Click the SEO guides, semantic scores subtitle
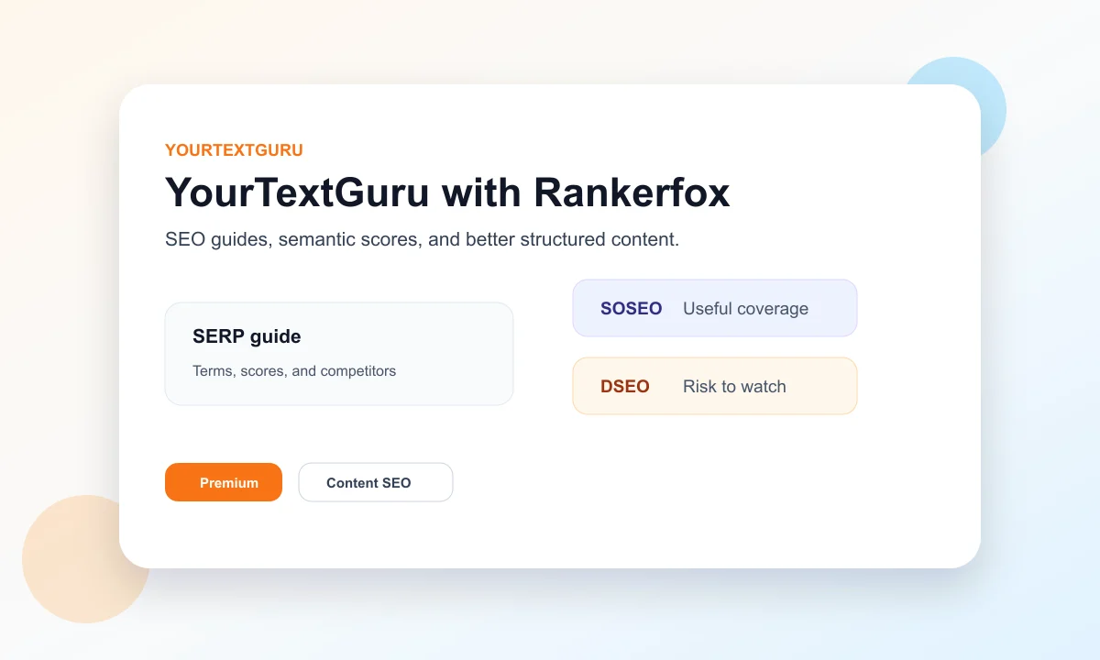The width and height of the screenshot is (1100, 660). 422,239
